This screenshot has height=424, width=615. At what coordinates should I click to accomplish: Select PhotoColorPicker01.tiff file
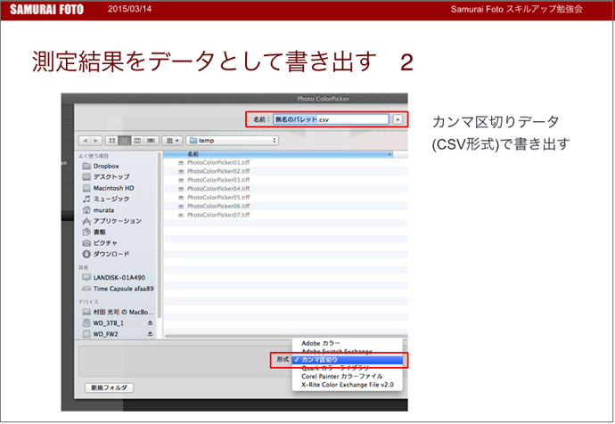[x=214, y=162]
